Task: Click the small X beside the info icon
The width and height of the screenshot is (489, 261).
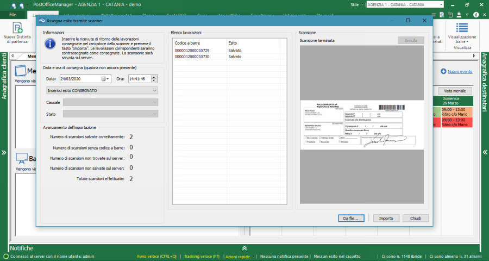Action: coord(484,15)
